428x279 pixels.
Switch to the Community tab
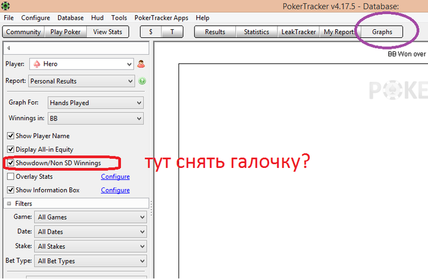pos(23,32)
